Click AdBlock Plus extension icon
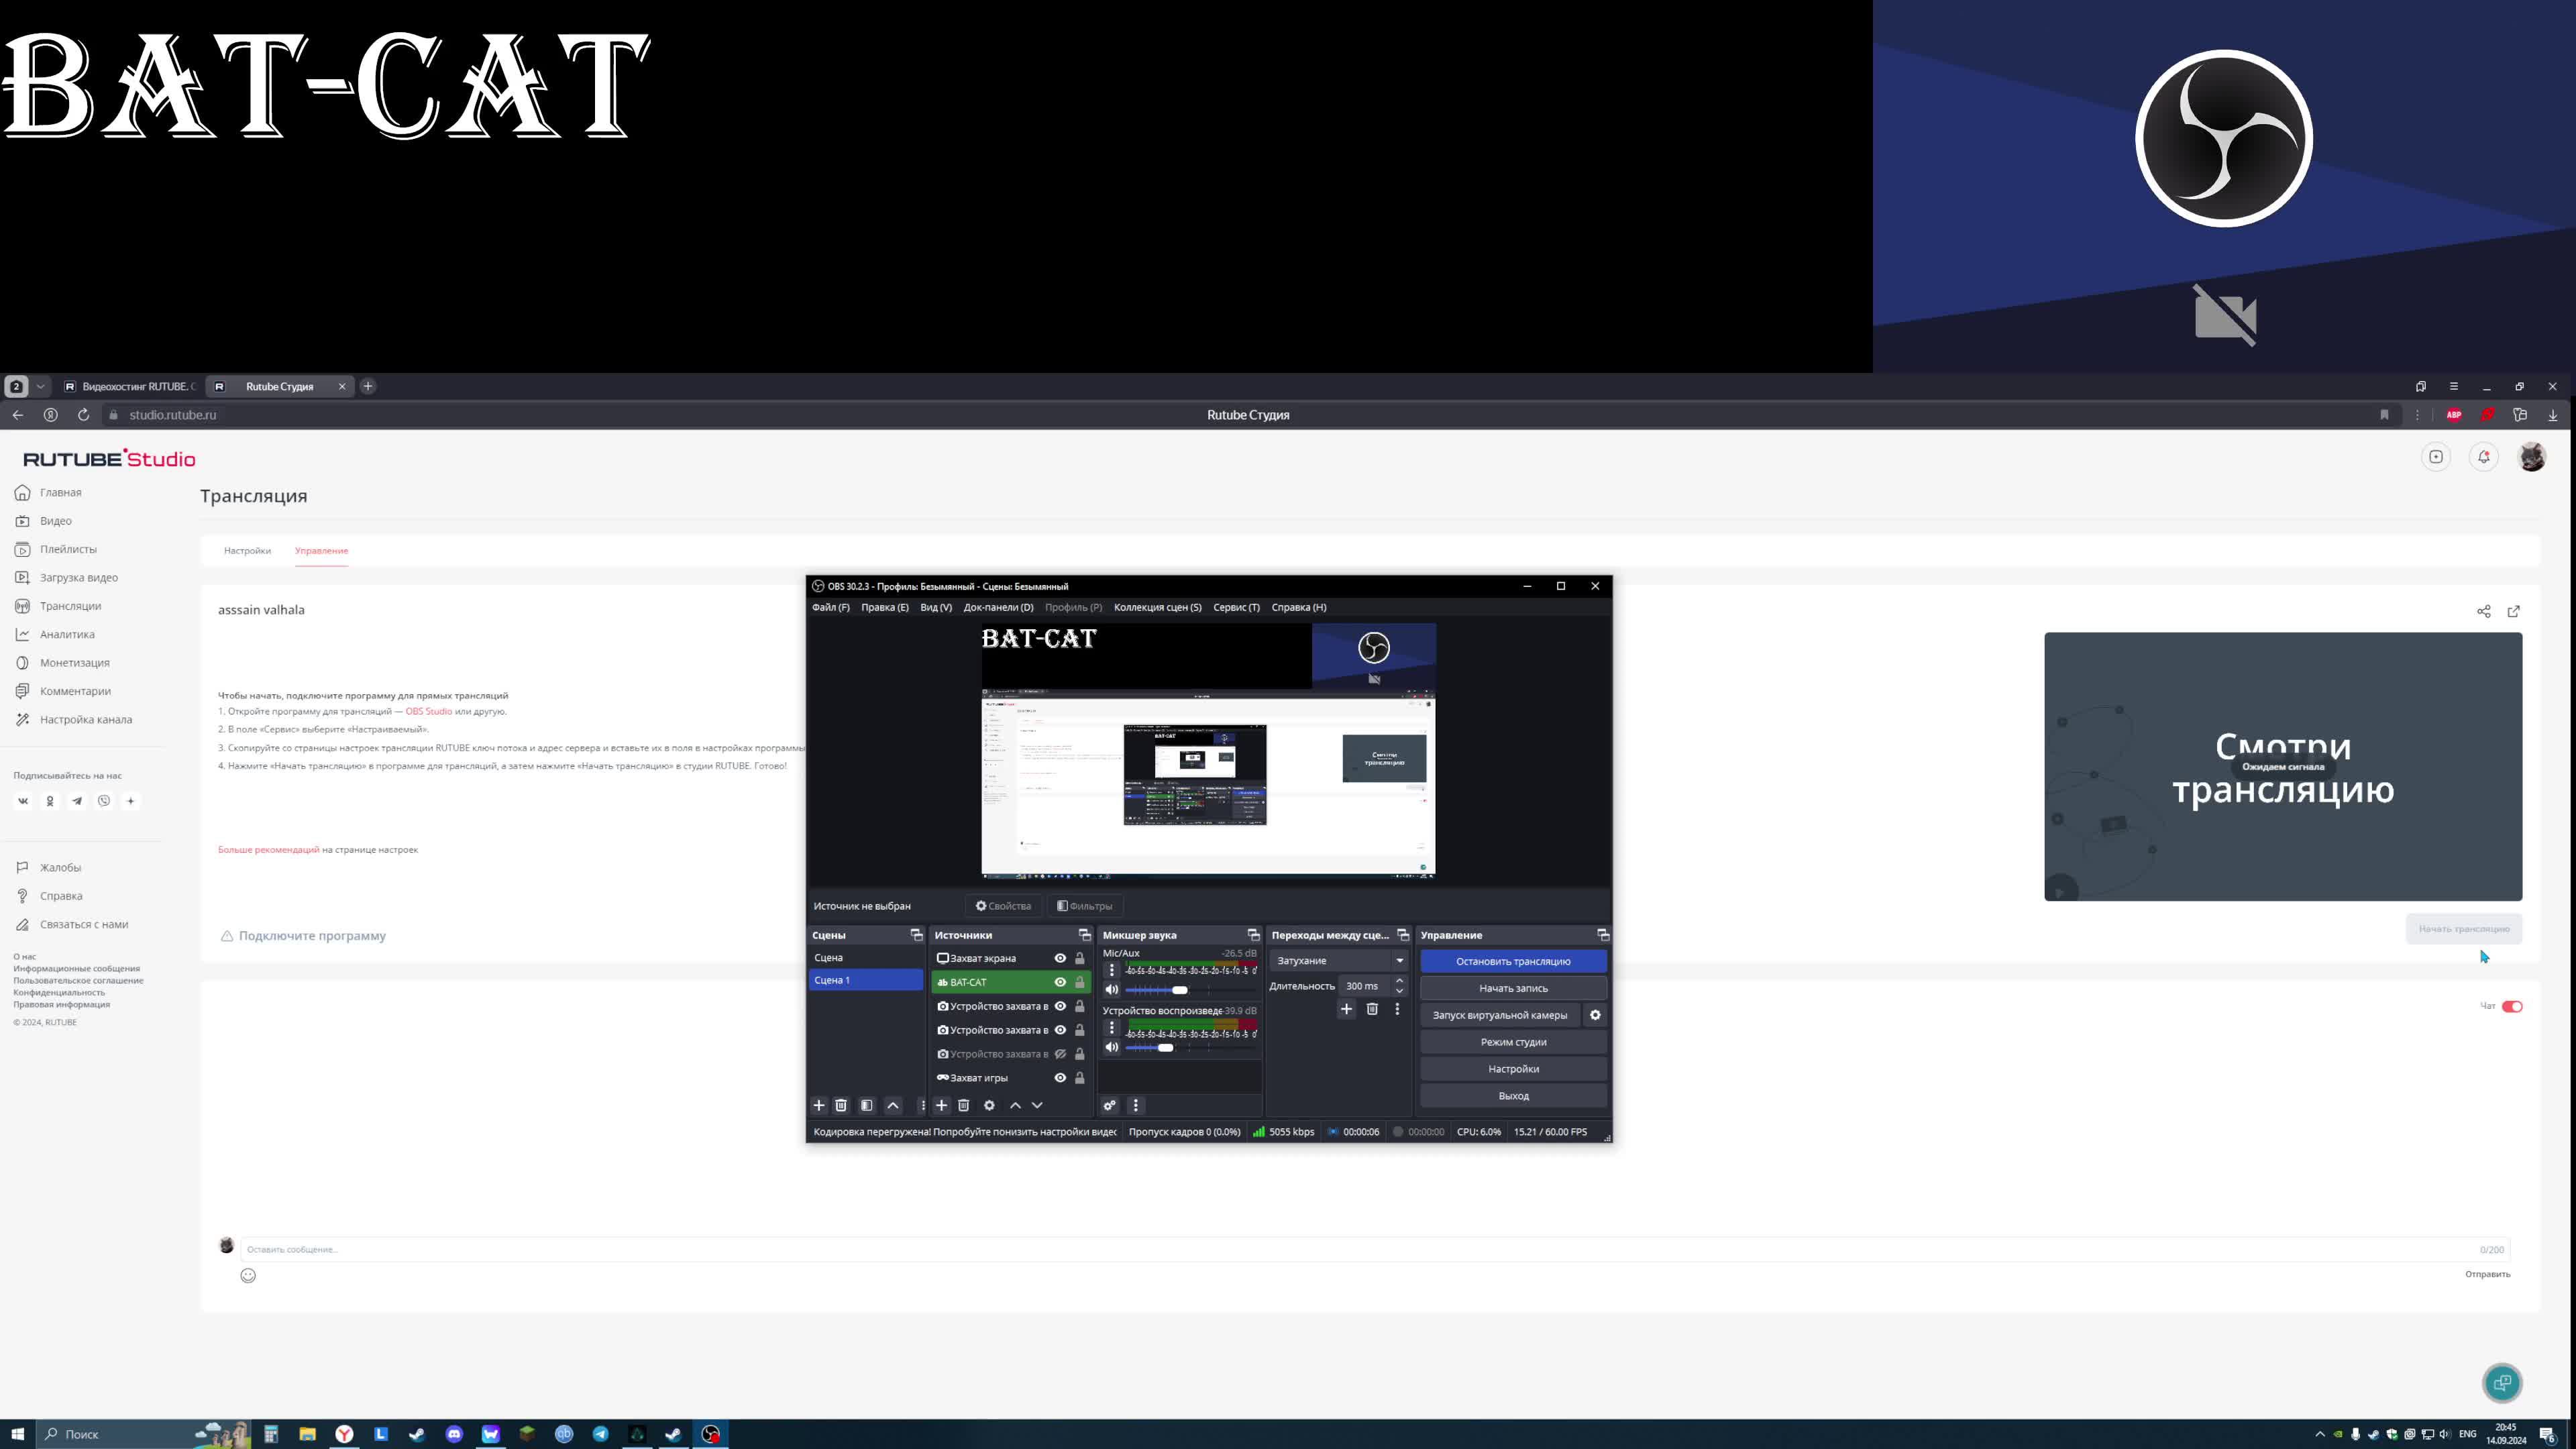The width and height of the screenshot is (2576, 1449). tap(2454, 415)
